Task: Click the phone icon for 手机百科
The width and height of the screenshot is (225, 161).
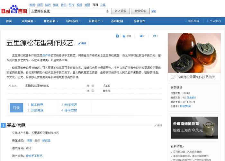Action: (x=185, y=21)
